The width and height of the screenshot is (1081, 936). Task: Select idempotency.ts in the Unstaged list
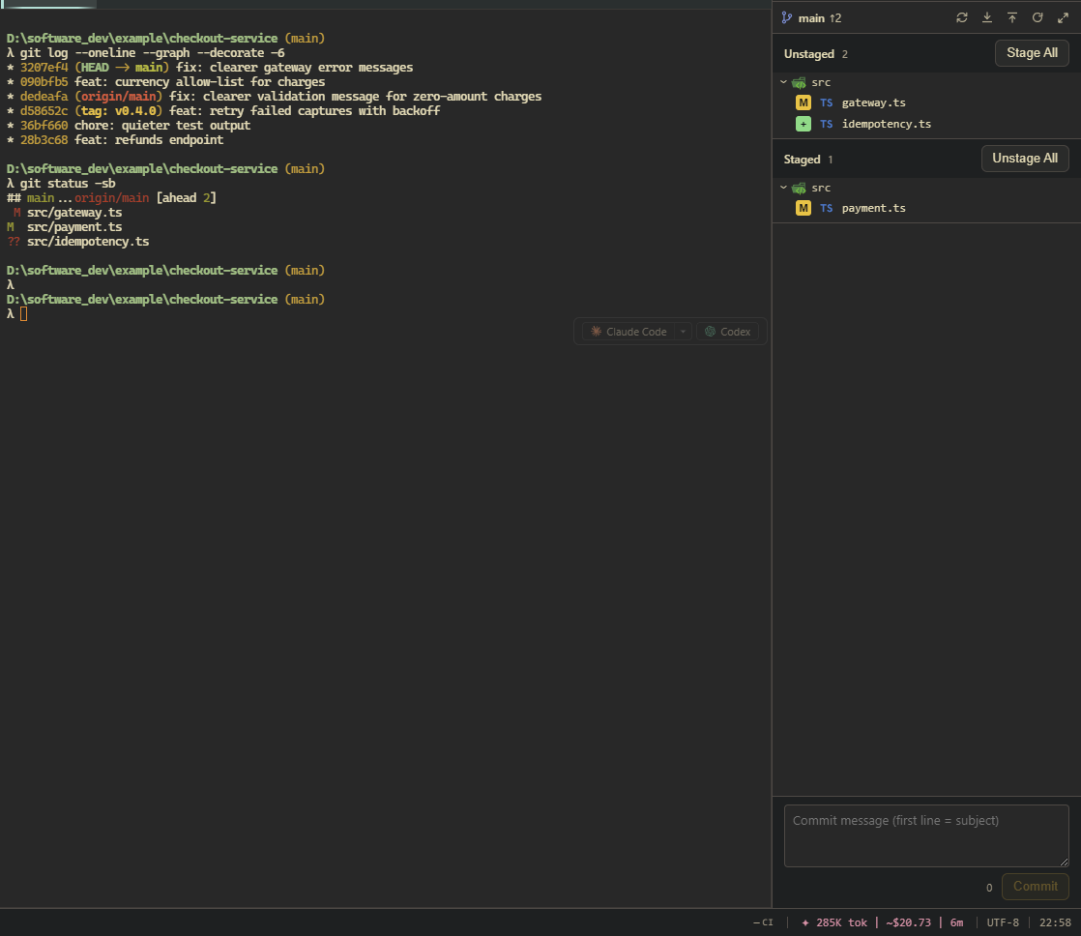[926, 124]
